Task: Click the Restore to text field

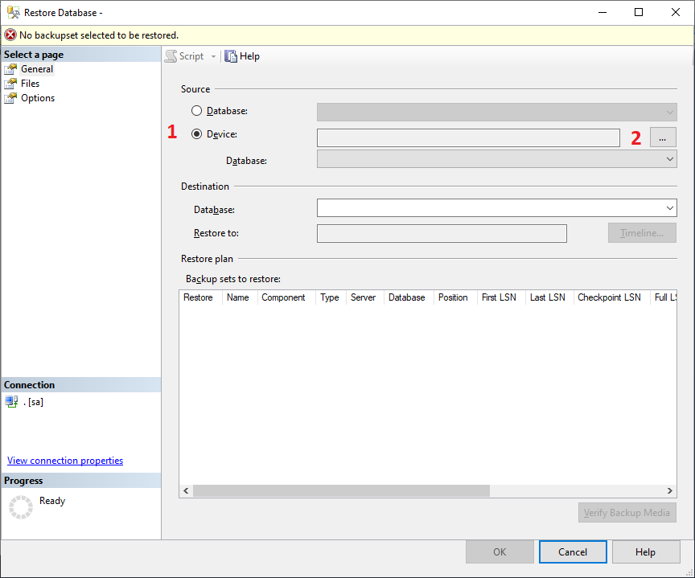Action: 442,233
